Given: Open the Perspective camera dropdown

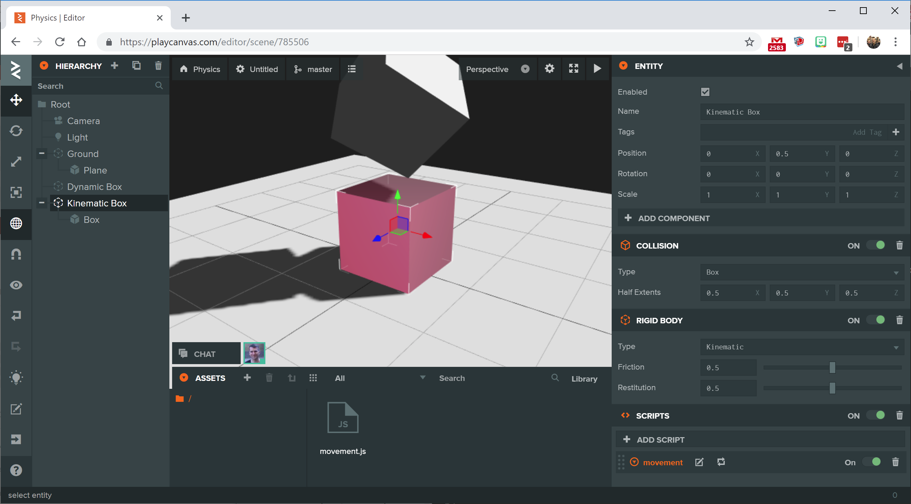Looking at the screenshot, I should point(497,69).
